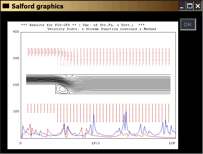Close the Salford graphics window
The height and width of the screenshot is (154, 203).
click(198, 6)
